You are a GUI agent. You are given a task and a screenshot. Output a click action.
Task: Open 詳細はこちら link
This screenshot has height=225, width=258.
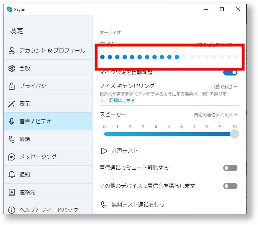pos(122,100)
